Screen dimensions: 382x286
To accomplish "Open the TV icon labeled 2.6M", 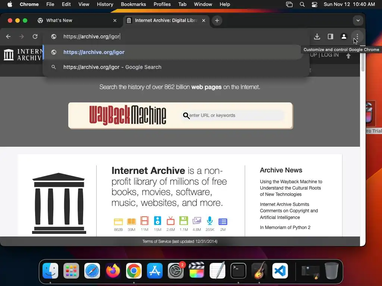I will [x=170, y=221].
